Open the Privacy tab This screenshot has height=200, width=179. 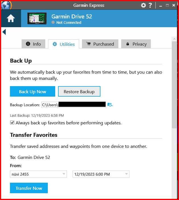[x=136, y=44]
